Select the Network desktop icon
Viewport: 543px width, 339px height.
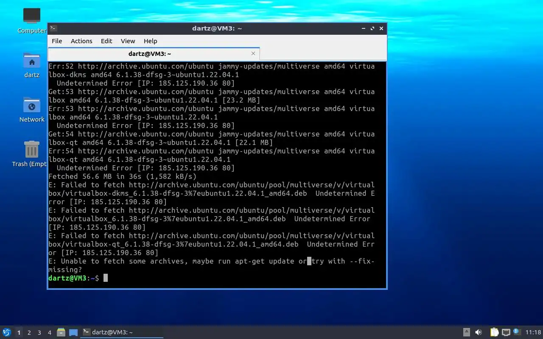[32, 110]
